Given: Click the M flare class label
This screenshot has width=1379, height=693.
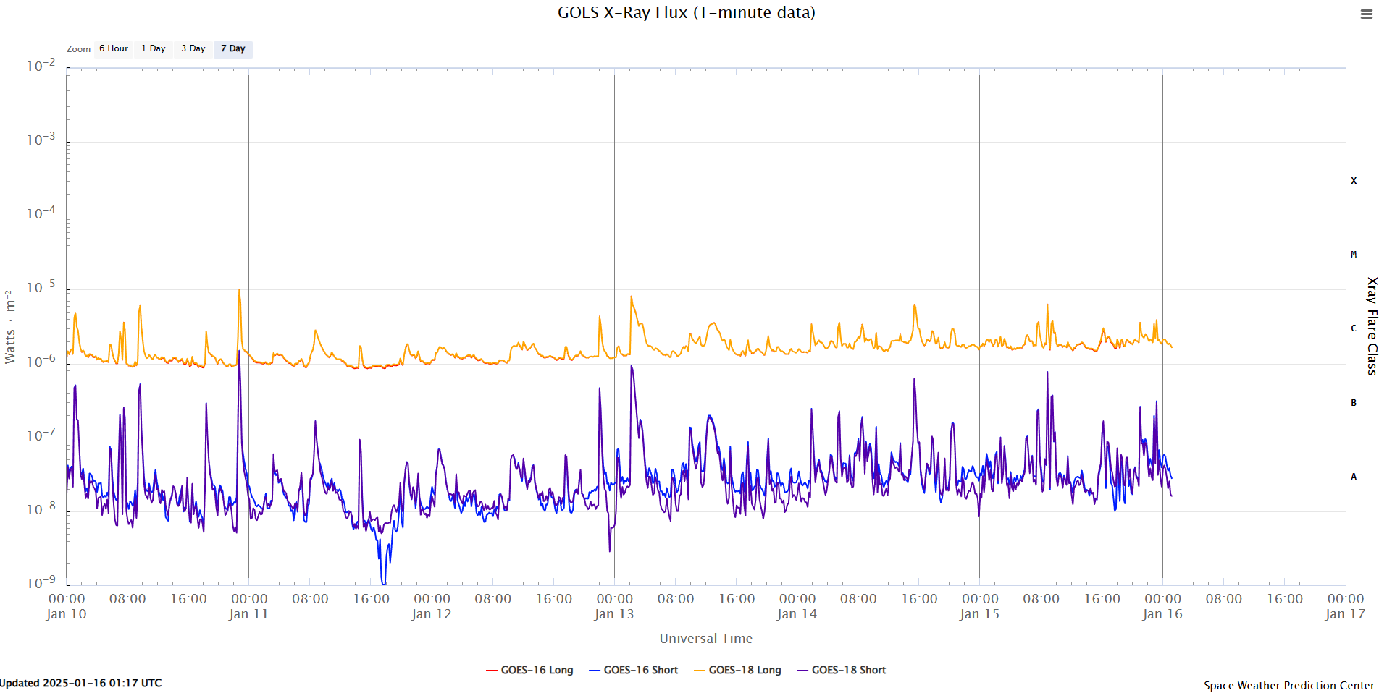Looking at the screenshot, I should tap(1354, 255).
